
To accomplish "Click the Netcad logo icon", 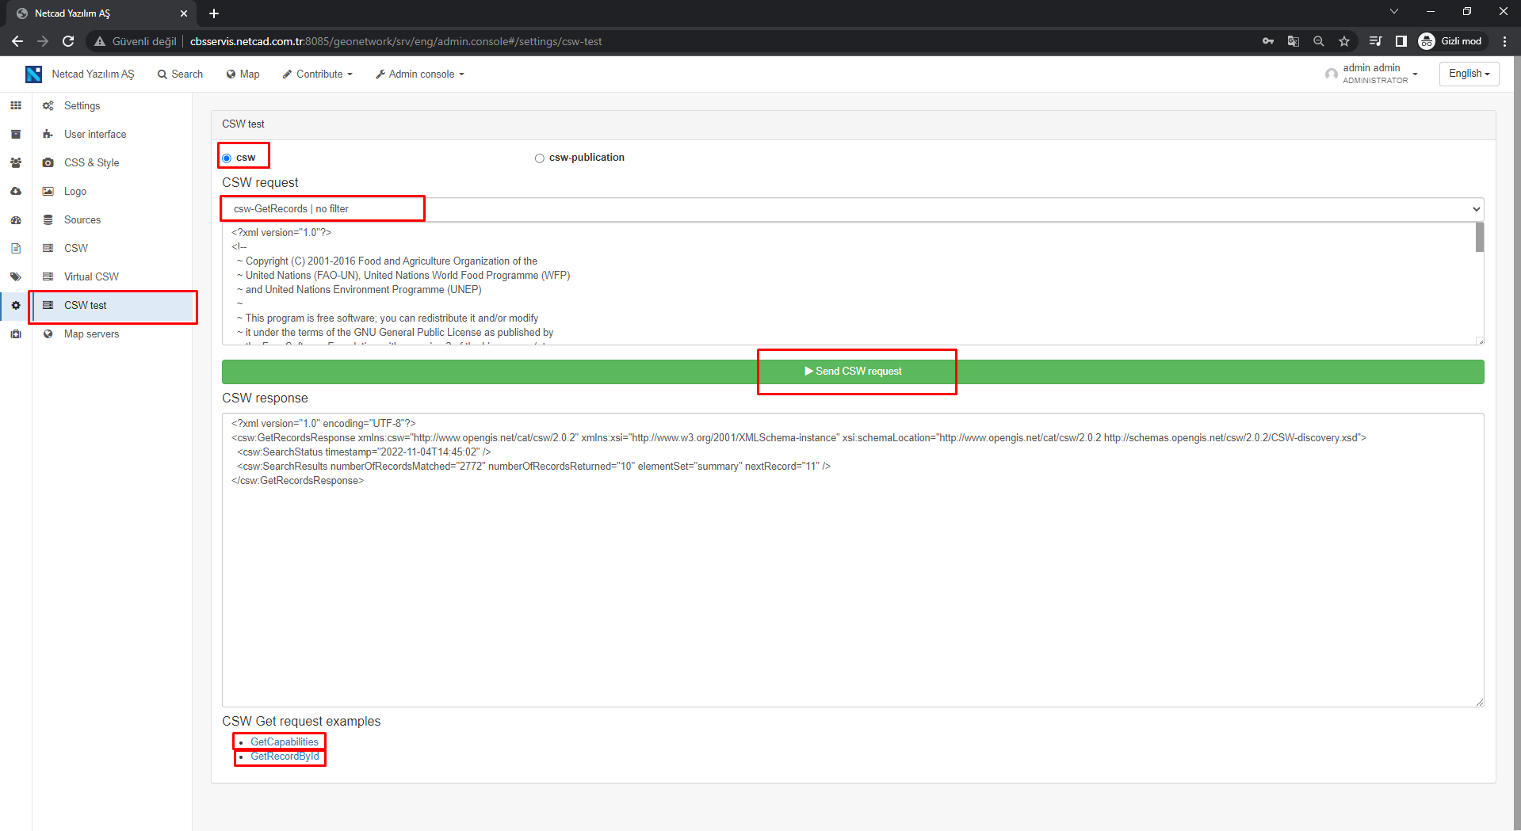I will [33, 74].
